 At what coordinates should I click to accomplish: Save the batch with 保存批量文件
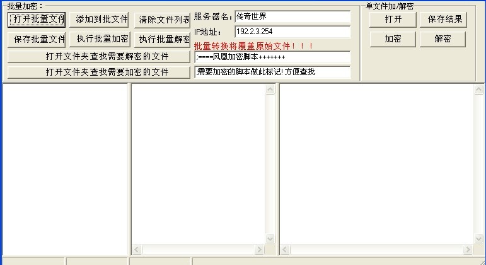[x=38, y=39]
